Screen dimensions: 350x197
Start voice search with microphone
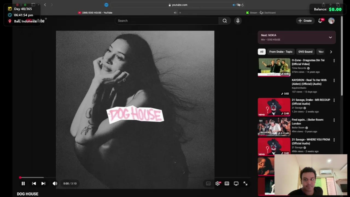coord(238,21)
